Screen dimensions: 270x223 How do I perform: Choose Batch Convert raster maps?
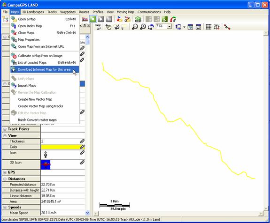point(45,120)
